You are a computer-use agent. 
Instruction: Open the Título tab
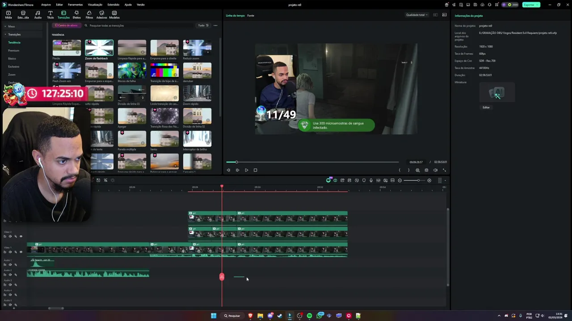pyautogui.click(x=50, y=15)
